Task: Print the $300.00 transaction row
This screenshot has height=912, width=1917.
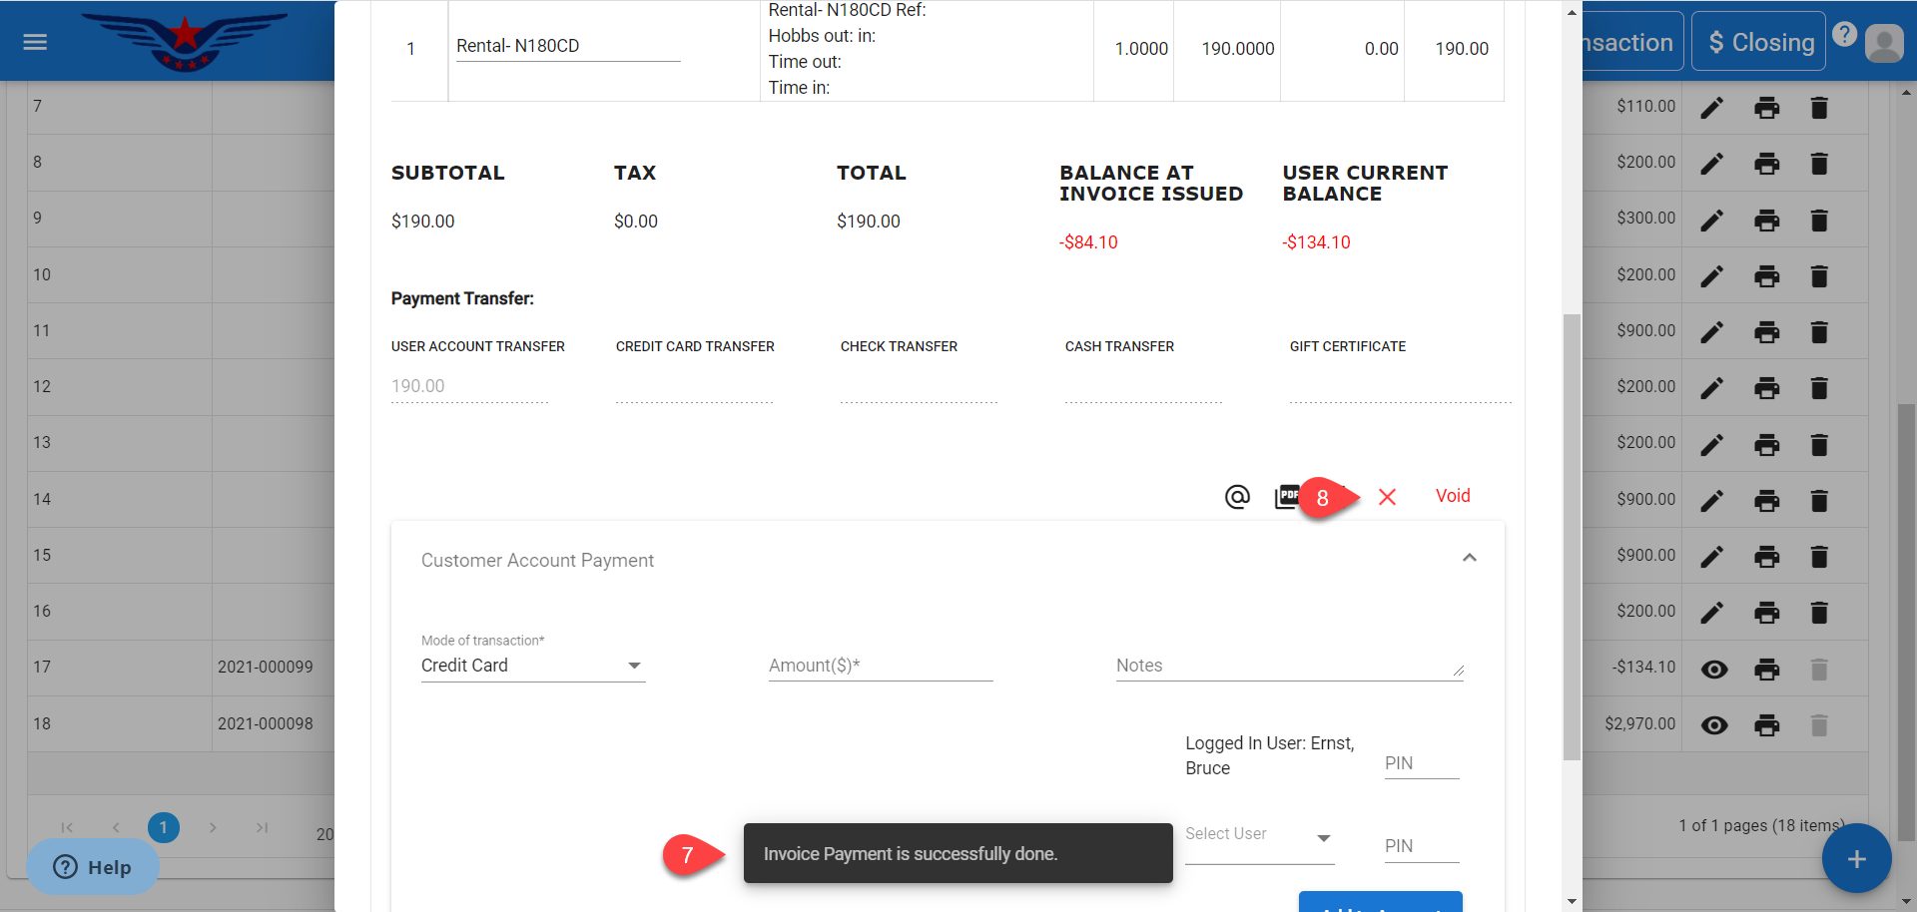Action: click(1766, 220)
